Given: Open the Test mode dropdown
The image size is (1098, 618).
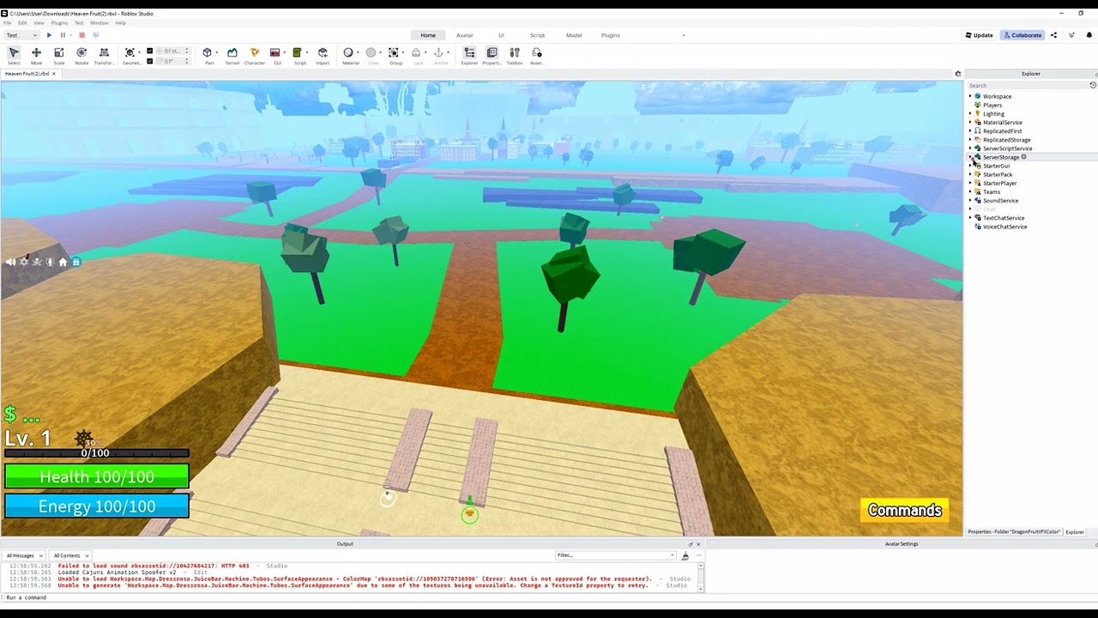Looking at the screenshot, I should pos(21,35).
